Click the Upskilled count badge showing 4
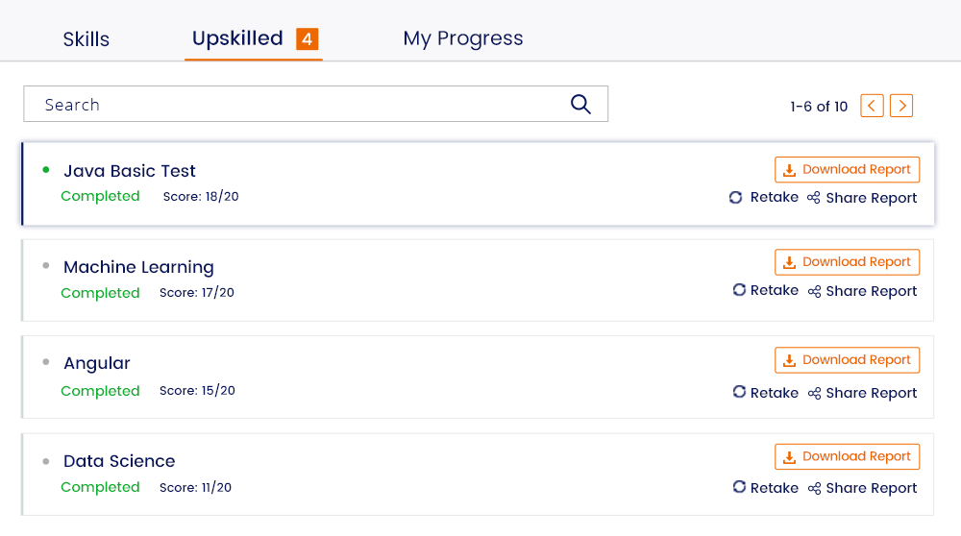961x536 pixels. tap(308, 39)
